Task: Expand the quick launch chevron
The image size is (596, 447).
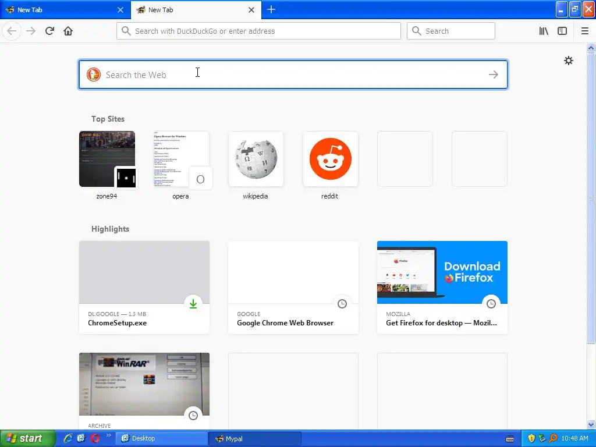Action: tap(108, 435)
